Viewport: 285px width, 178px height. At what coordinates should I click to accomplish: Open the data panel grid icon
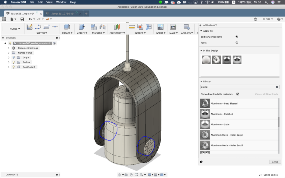click(x=4, y=19)
